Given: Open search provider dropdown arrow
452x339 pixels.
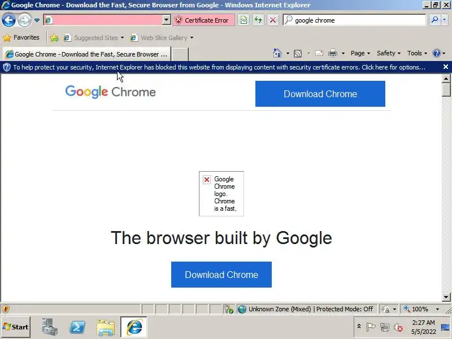Looking at the screenshot, I should click(444, 20).
